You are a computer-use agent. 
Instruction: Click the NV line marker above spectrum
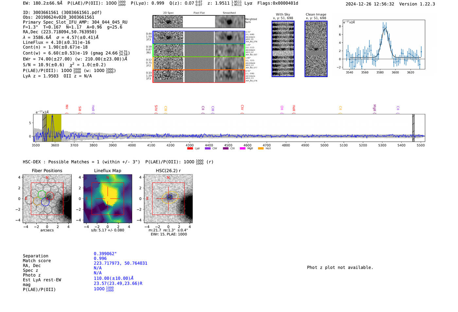(67, 107)
